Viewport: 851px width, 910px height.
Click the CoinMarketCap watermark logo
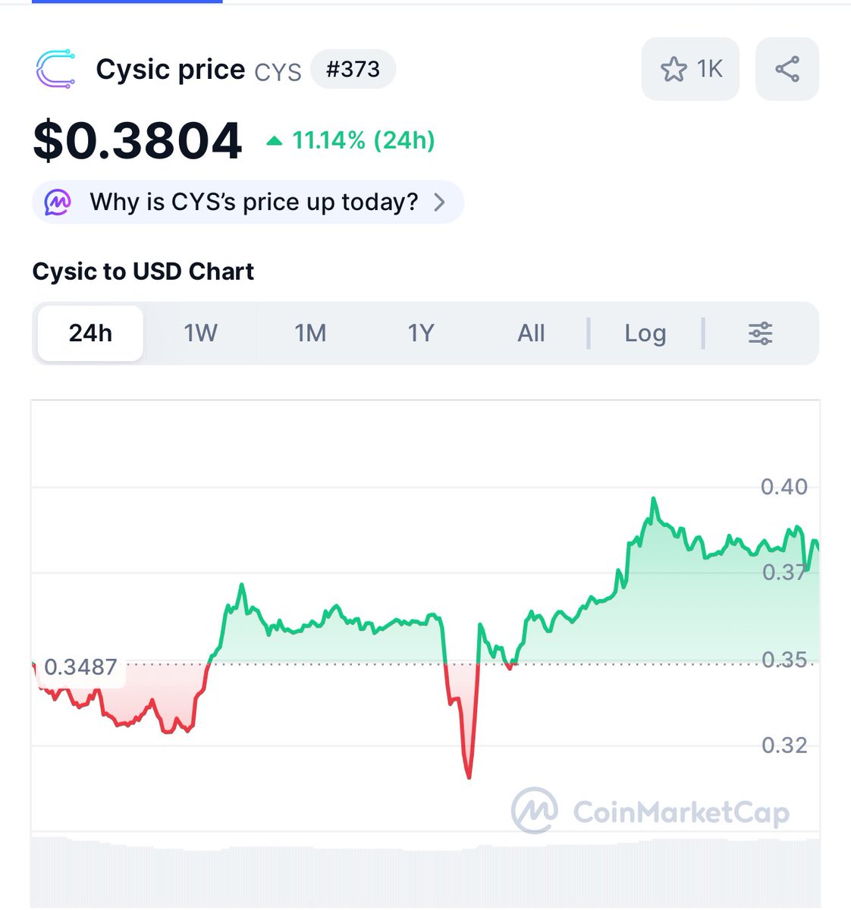click(535, 811)
